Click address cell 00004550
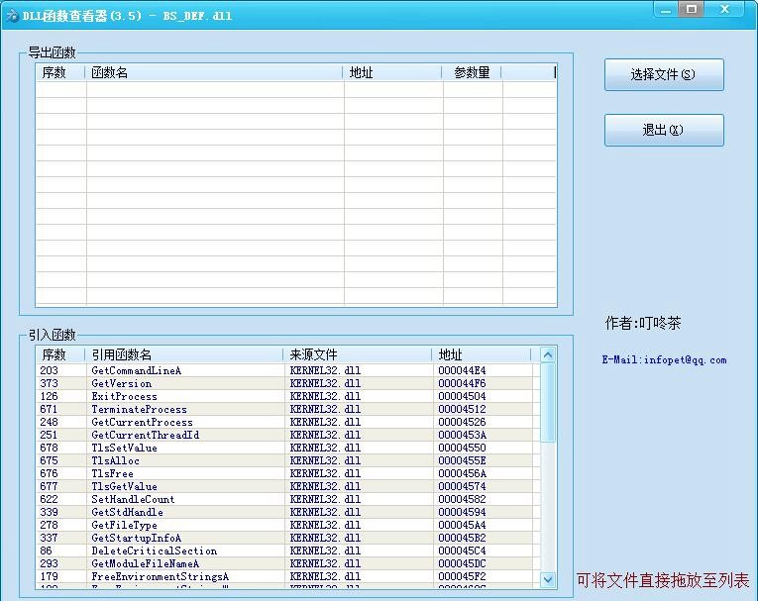 [x=462, y=448]
